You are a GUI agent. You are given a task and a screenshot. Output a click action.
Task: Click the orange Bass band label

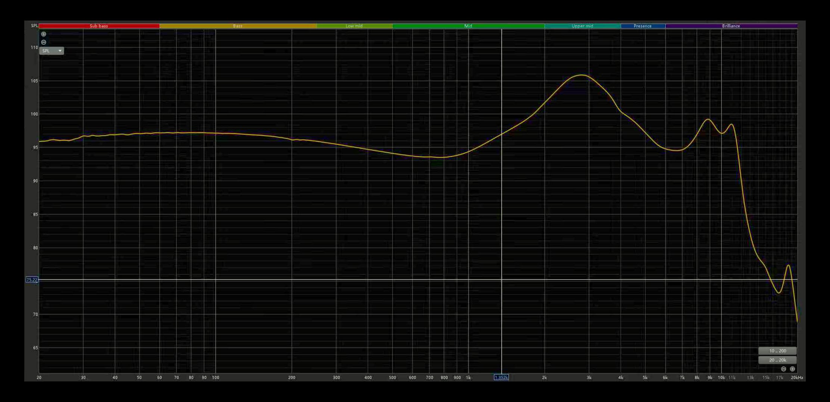[238, 26]
